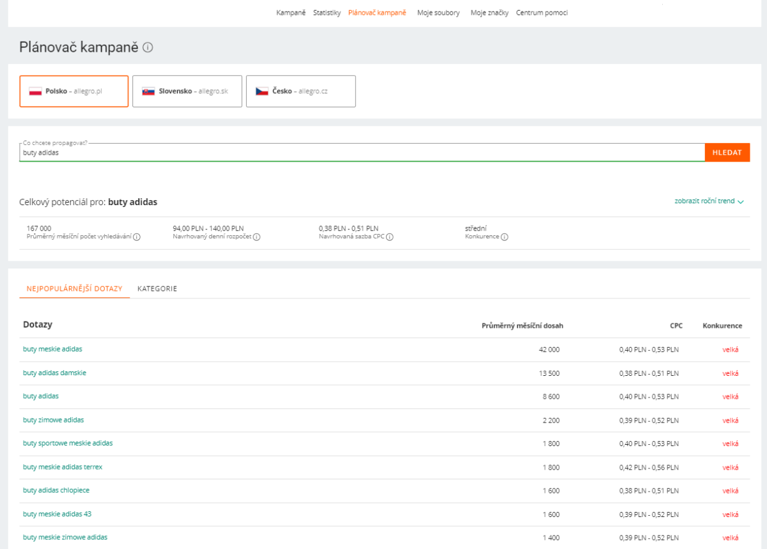
Task: Click the 42 000 reach value
Action: coord(549,350)
